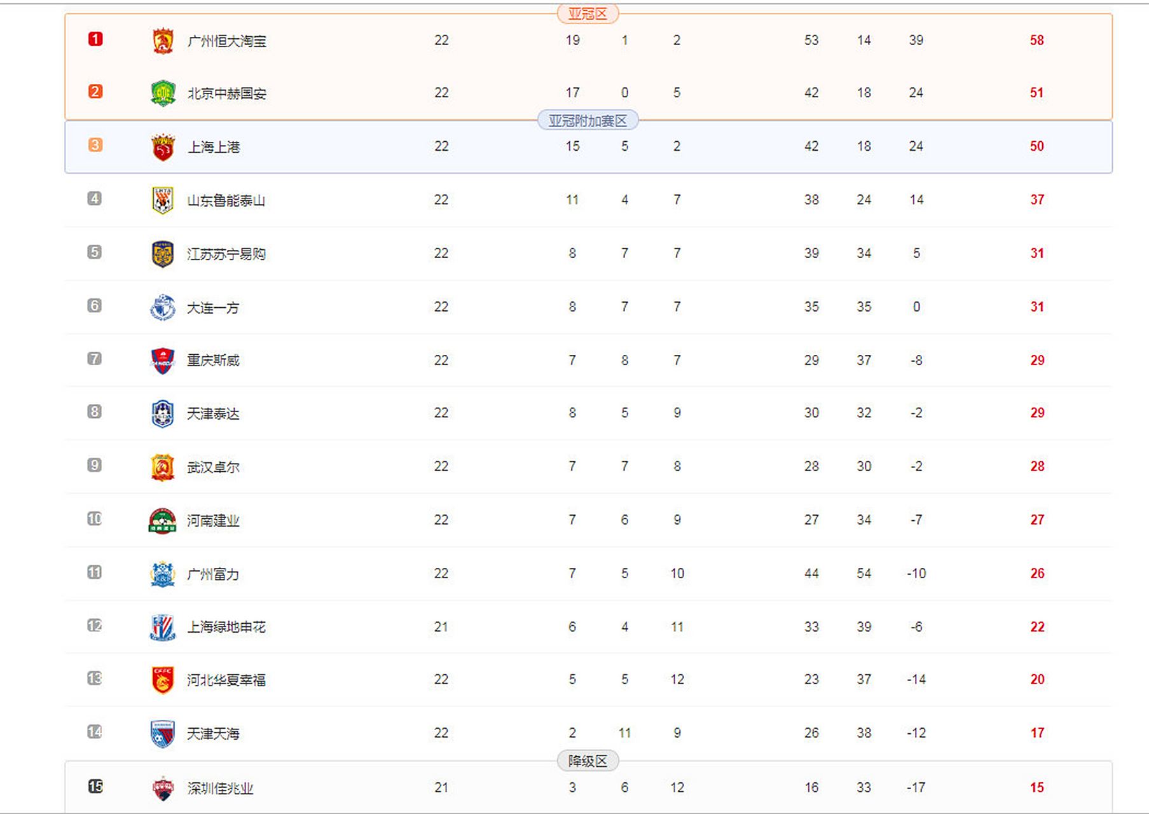
Task: Open the 武汉卓尔 team page link
Action: click(213, 467)
